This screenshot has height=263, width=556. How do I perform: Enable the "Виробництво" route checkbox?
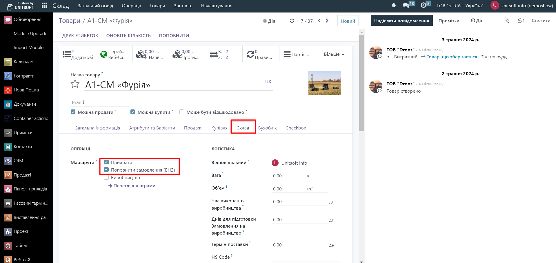106,178
